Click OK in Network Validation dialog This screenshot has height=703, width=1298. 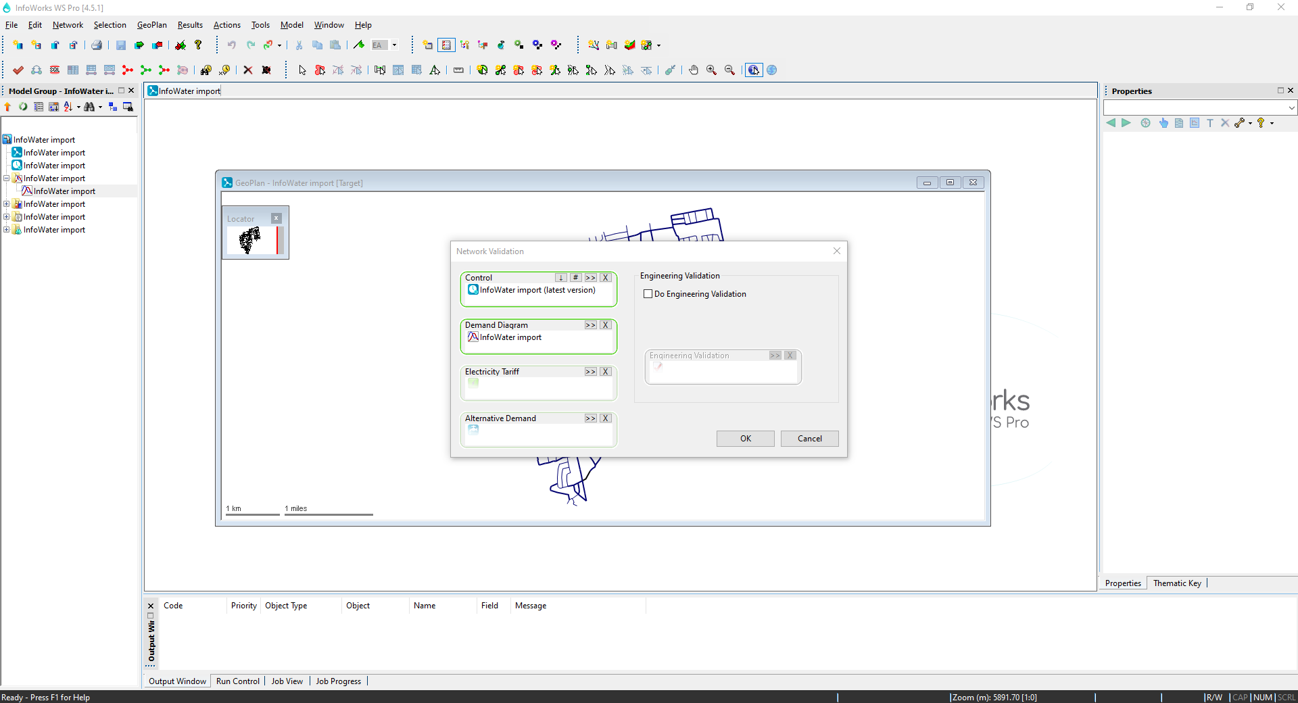pyautogui.click(x=745, y=438)
